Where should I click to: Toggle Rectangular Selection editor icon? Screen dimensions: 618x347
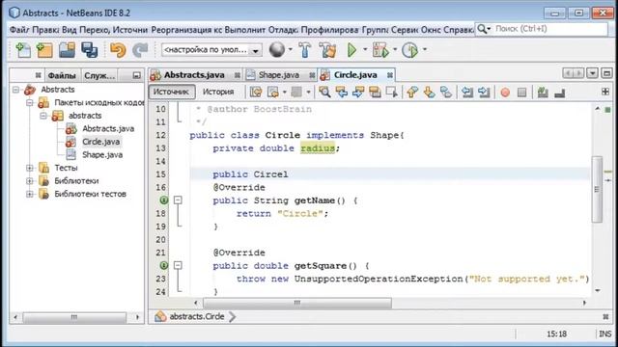392,93
